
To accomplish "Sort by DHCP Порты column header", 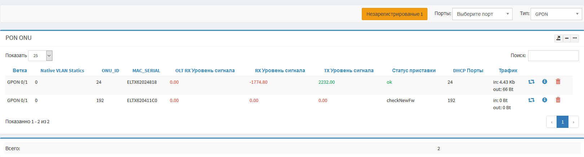I will pyautogui.click(x=468, y=70).
